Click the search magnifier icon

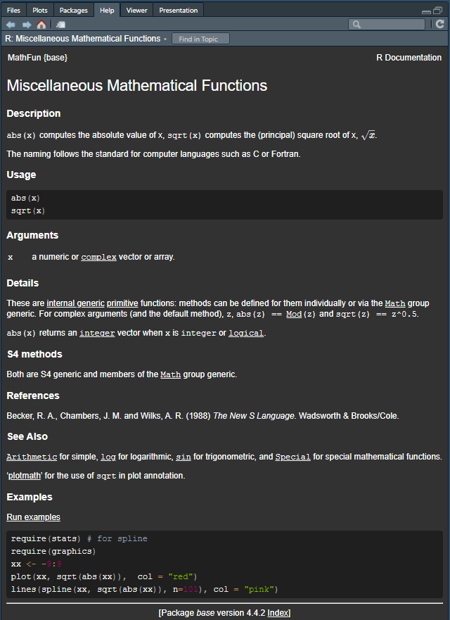pyautogui.click(x=356, y=25)
